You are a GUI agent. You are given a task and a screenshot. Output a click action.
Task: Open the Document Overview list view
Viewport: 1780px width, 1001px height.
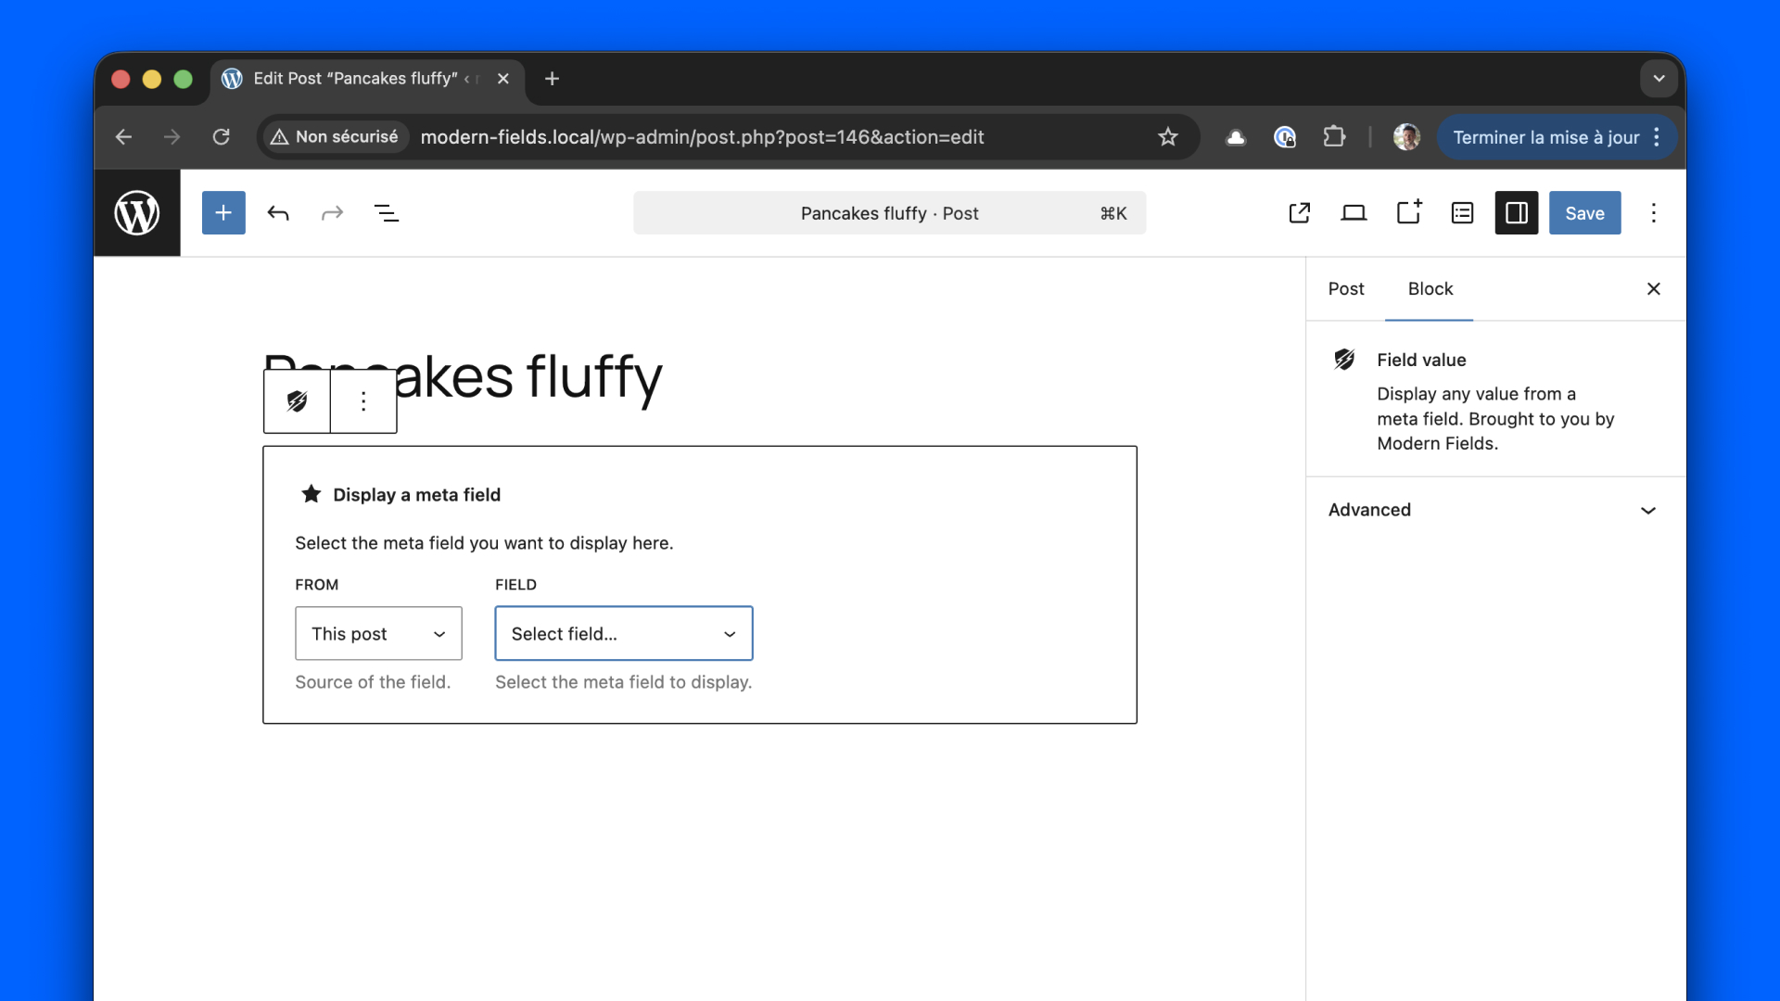(386, 213)
